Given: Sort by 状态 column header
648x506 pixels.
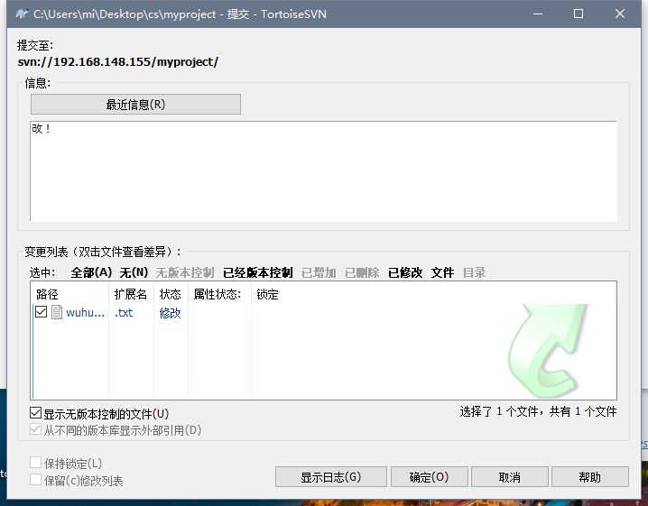Looking at the screenshot, I should tap(171, 294).
